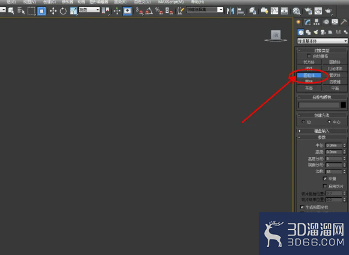Screen dimensions: 349x255
Task: Open the 创建选择集 named selection dropdown
Action: point(205,10)
